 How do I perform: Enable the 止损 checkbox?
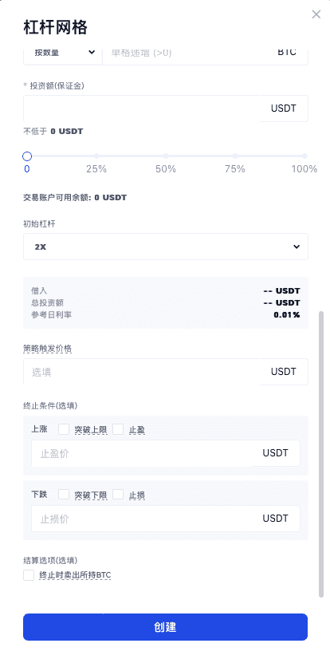(x=118, y=494)
